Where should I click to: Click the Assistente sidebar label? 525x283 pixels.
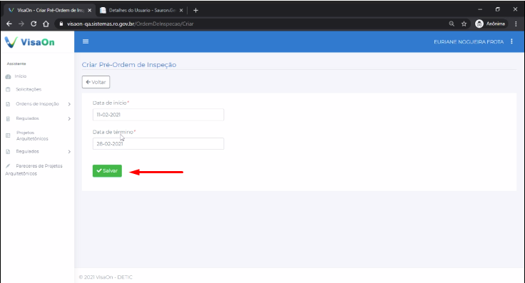click(x=16, y=63)
